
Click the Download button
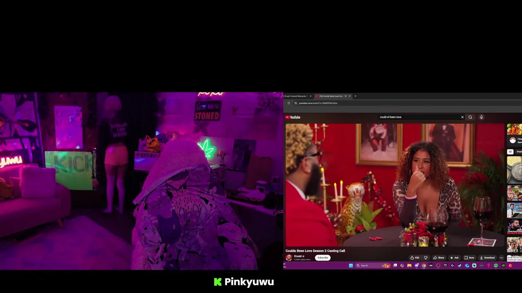pyautogui.click(x=487, y=258)
